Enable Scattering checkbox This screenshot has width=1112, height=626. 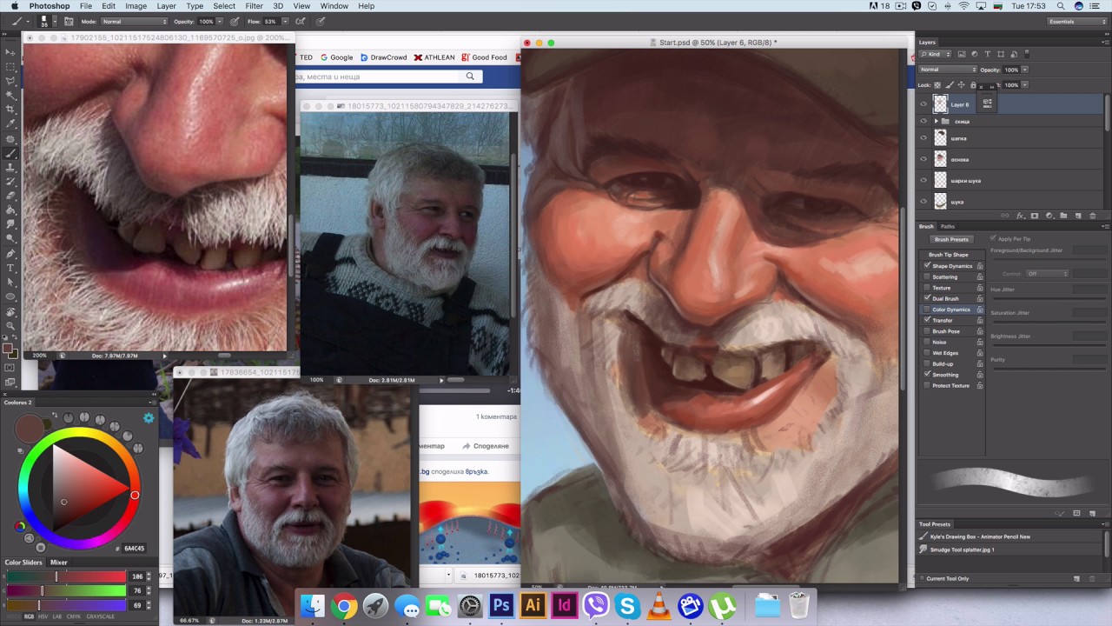click(927, 276)
